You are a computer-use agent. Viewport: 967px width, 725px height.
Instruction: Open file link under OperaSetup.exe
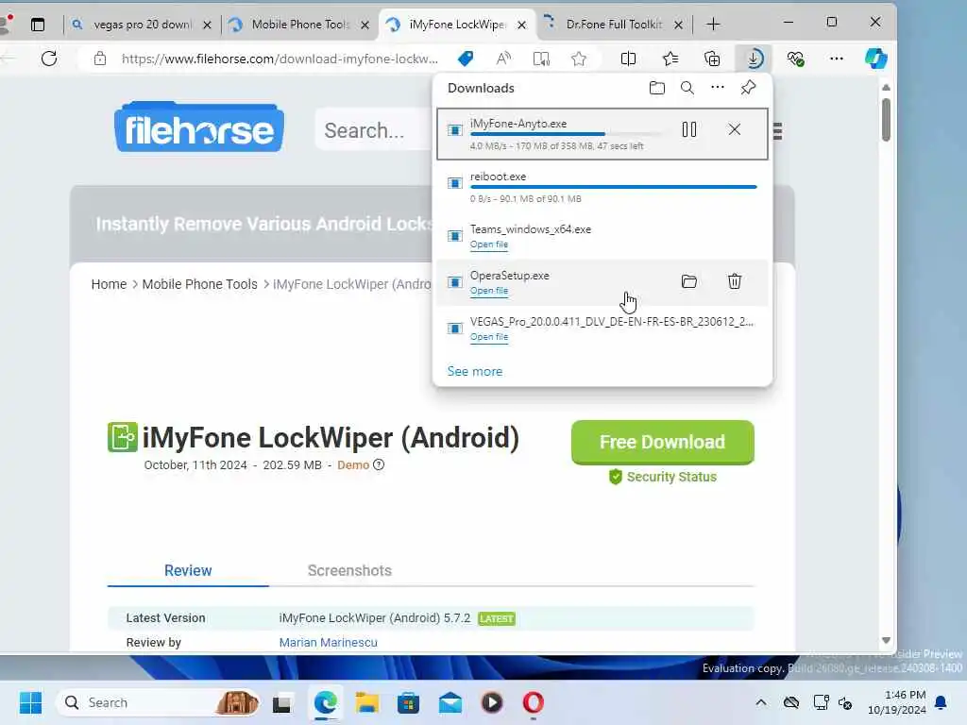point(489,291)
